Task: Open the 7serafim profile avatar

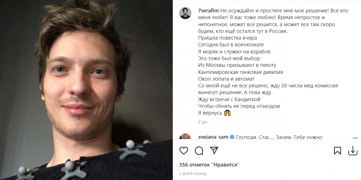Action: (x=185, y=13)
